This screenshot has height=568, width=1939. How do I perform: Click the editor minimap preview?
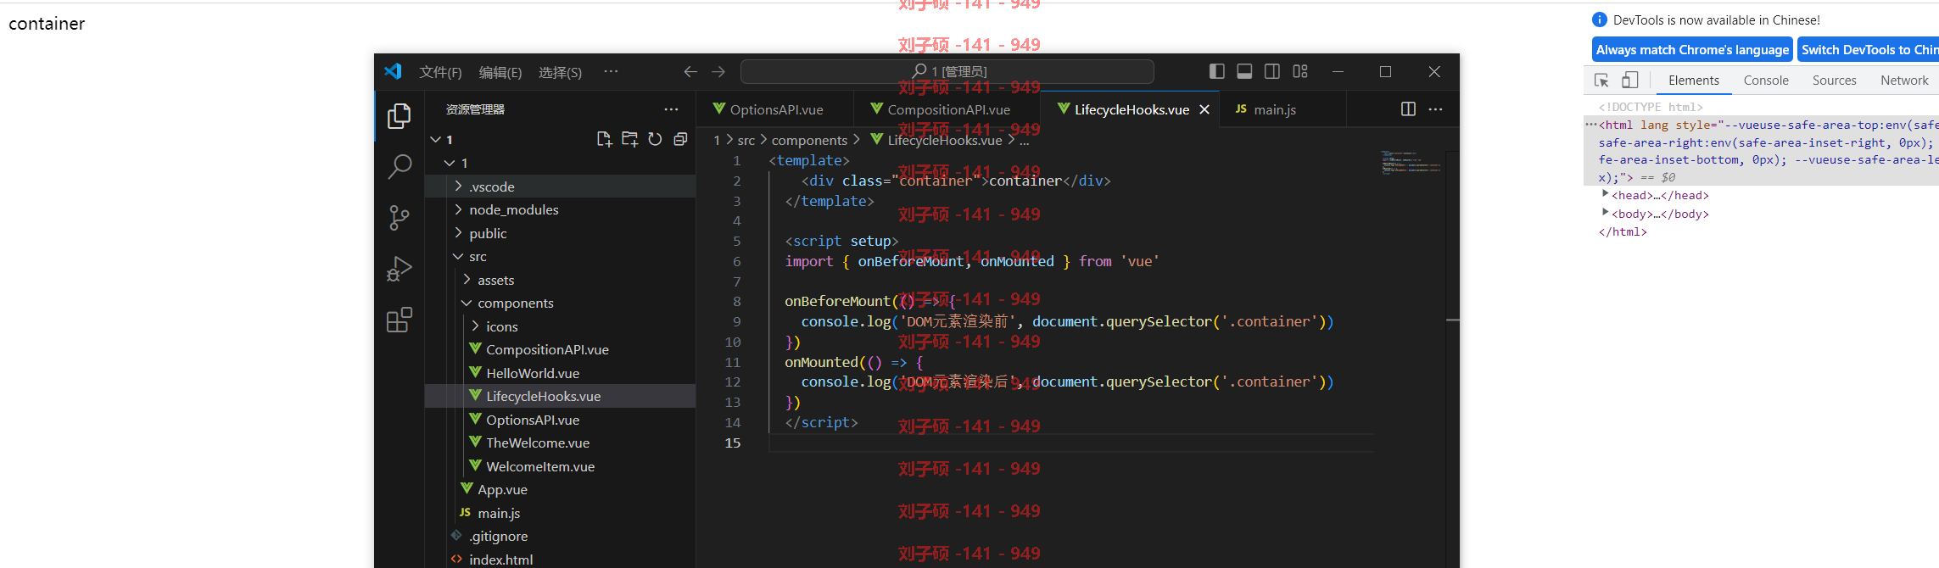coord(1411,162)
